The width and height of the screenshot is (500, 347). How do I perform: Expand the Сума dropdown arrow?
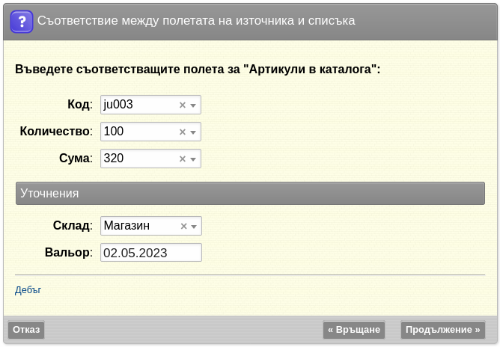click(x=193, y=159)
